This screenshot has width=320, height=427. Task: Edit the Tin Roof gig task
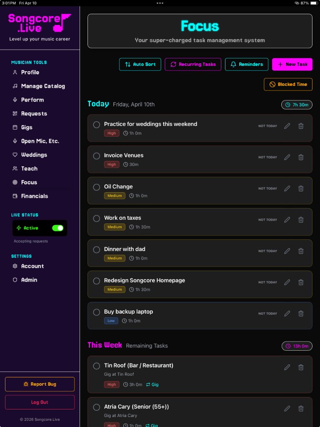coord(287,367)
